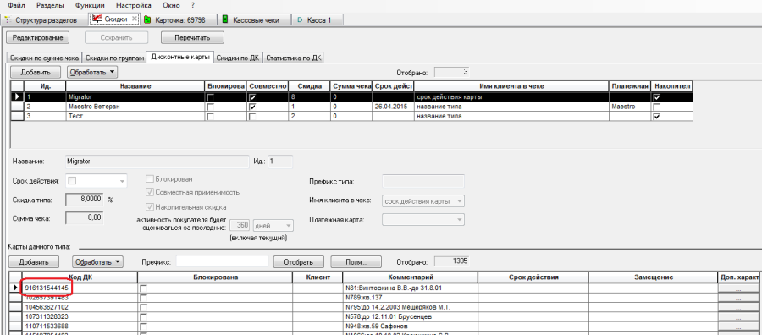Click the Отобрать button
Viewport: 762px width, 335px height.
pos(298,261)
